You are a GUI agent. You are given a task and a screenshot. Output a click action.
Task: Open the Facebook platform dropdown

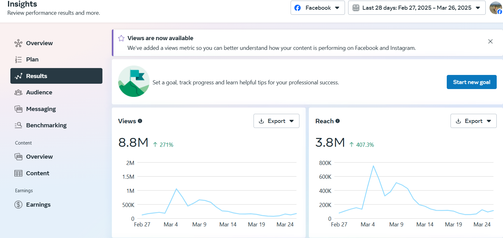[317, 8]
